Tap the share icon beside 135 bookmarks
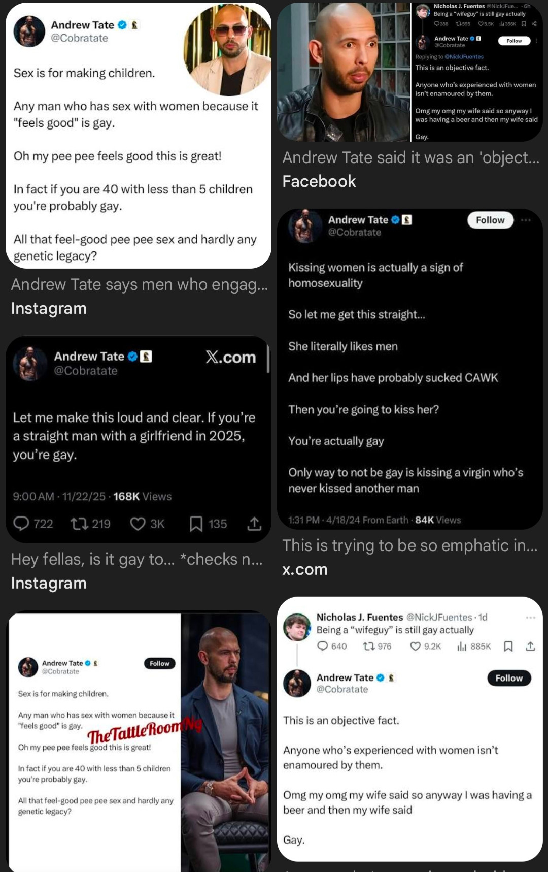Screen dimensions: 548x872 click(x=254, y=524)
